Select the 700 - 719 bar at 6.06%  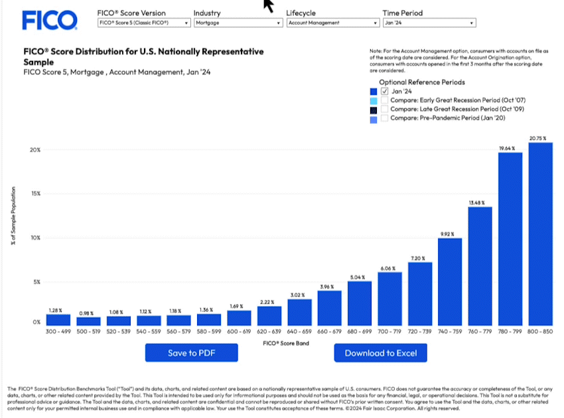tap(389, 299)
